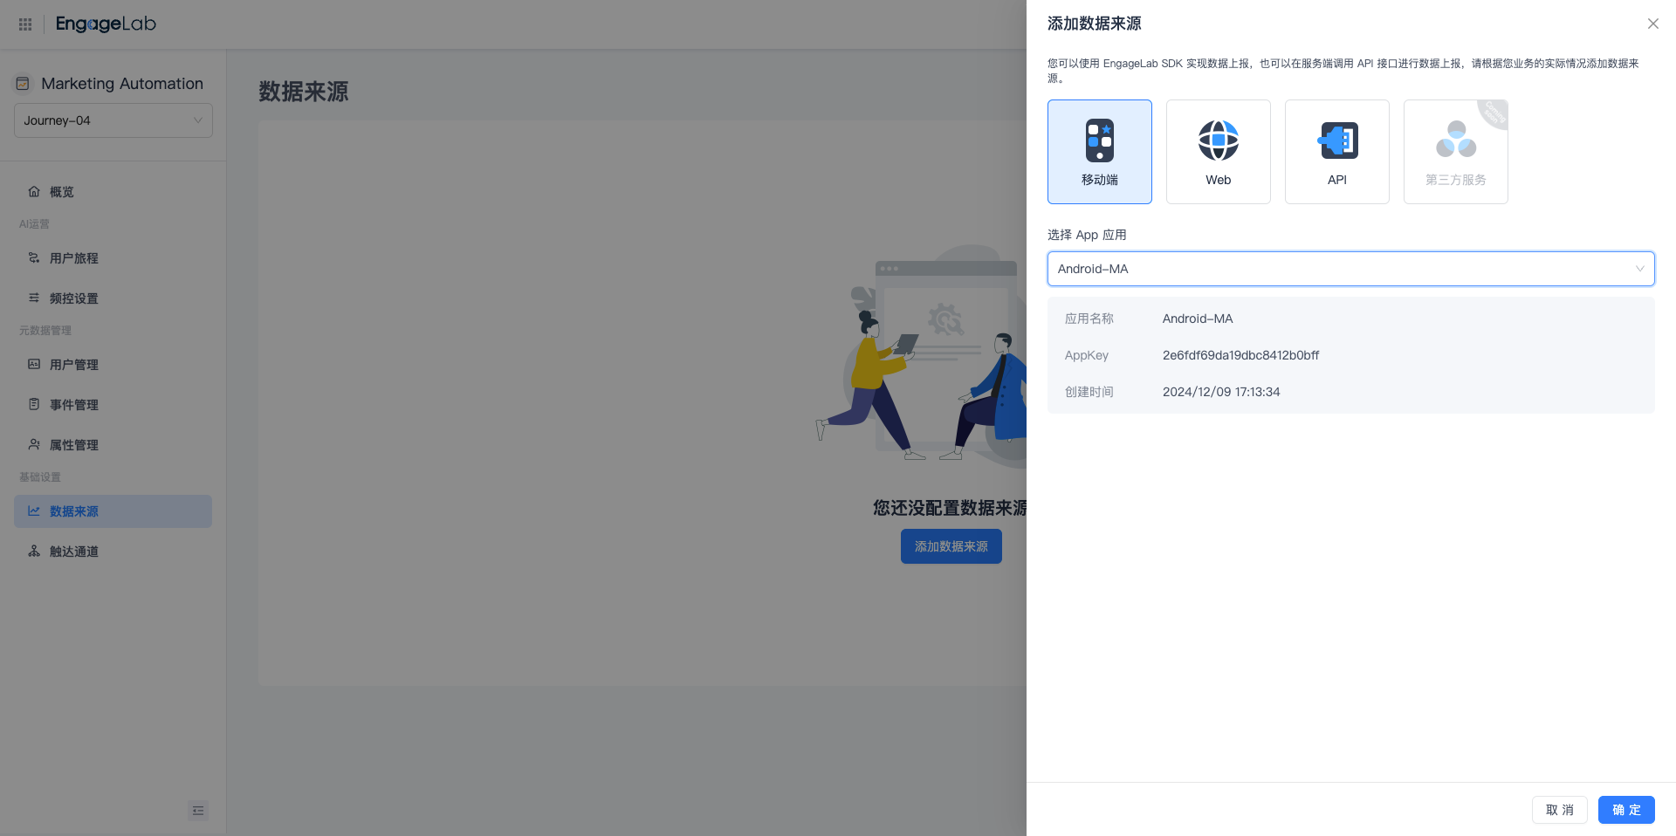Click the 用户管理 user management icon

click(x=33, y=364)
